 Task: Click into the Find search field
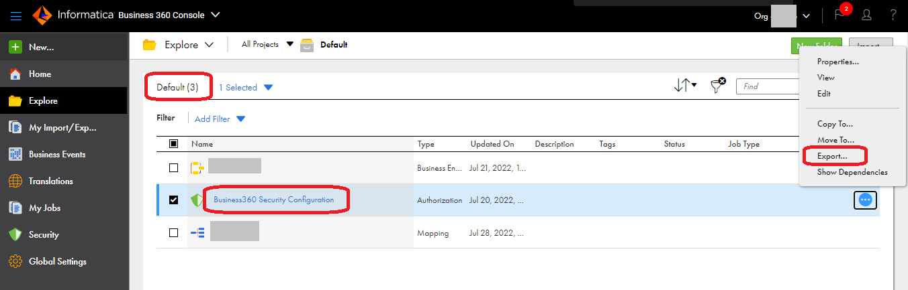click(x=768, y=86)
